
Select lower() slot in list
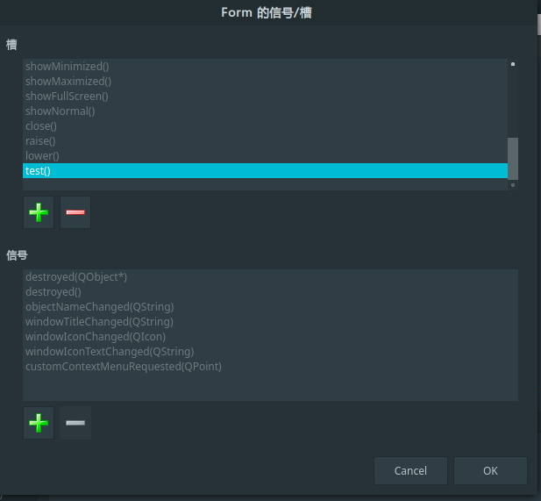265,155
